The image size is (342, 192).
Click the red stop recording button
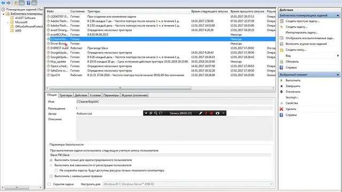coord(212,113)
